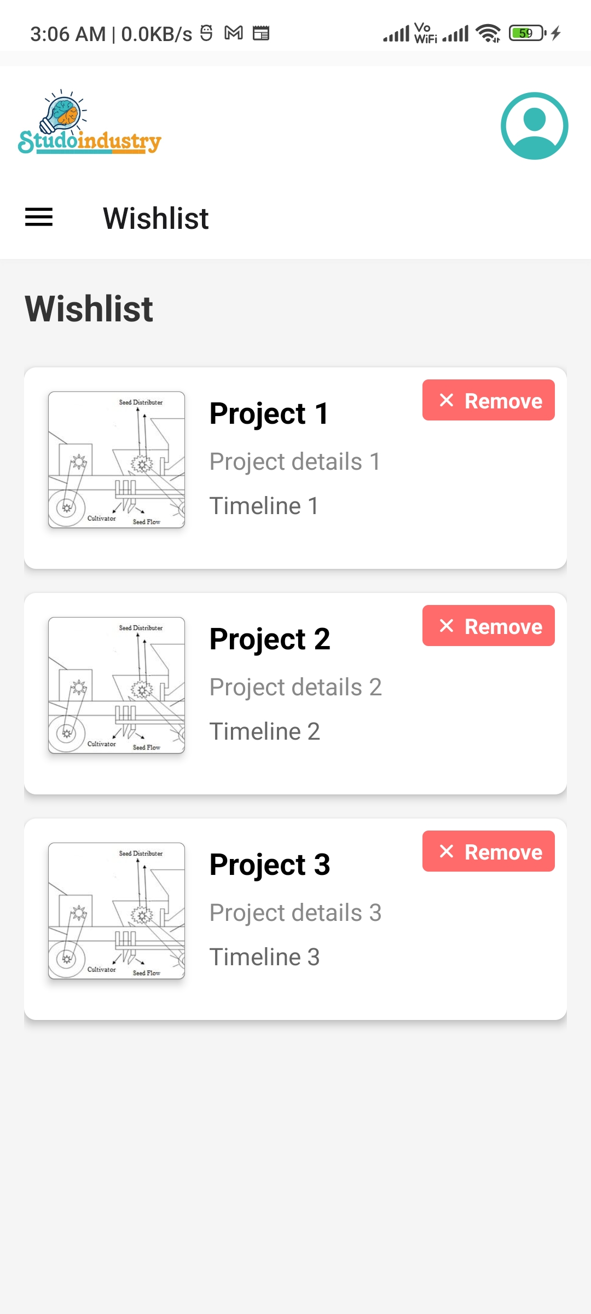The height and width of the screenshot is (1314, 591).
Task: Select the Project 2 title
Action: click(270, 639)
